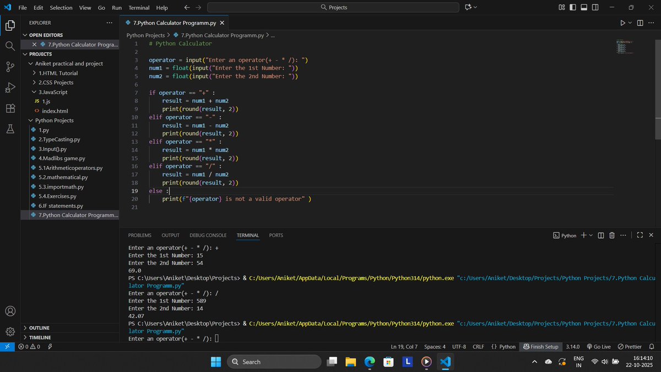
Task: Collapse the Python Projects folder
Action: click(54, 120)
